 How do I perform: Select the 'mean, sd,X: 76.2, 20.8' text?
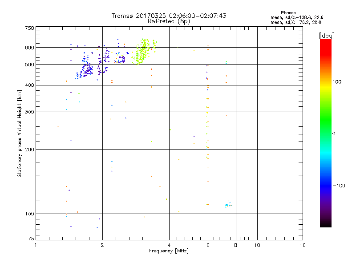point(296,22)
